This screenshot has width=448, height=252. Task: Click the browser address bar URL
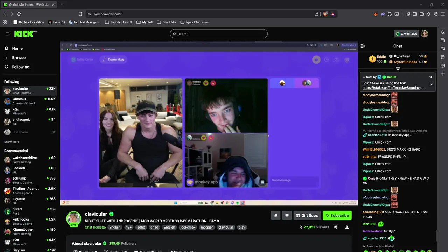pos(108,14)
